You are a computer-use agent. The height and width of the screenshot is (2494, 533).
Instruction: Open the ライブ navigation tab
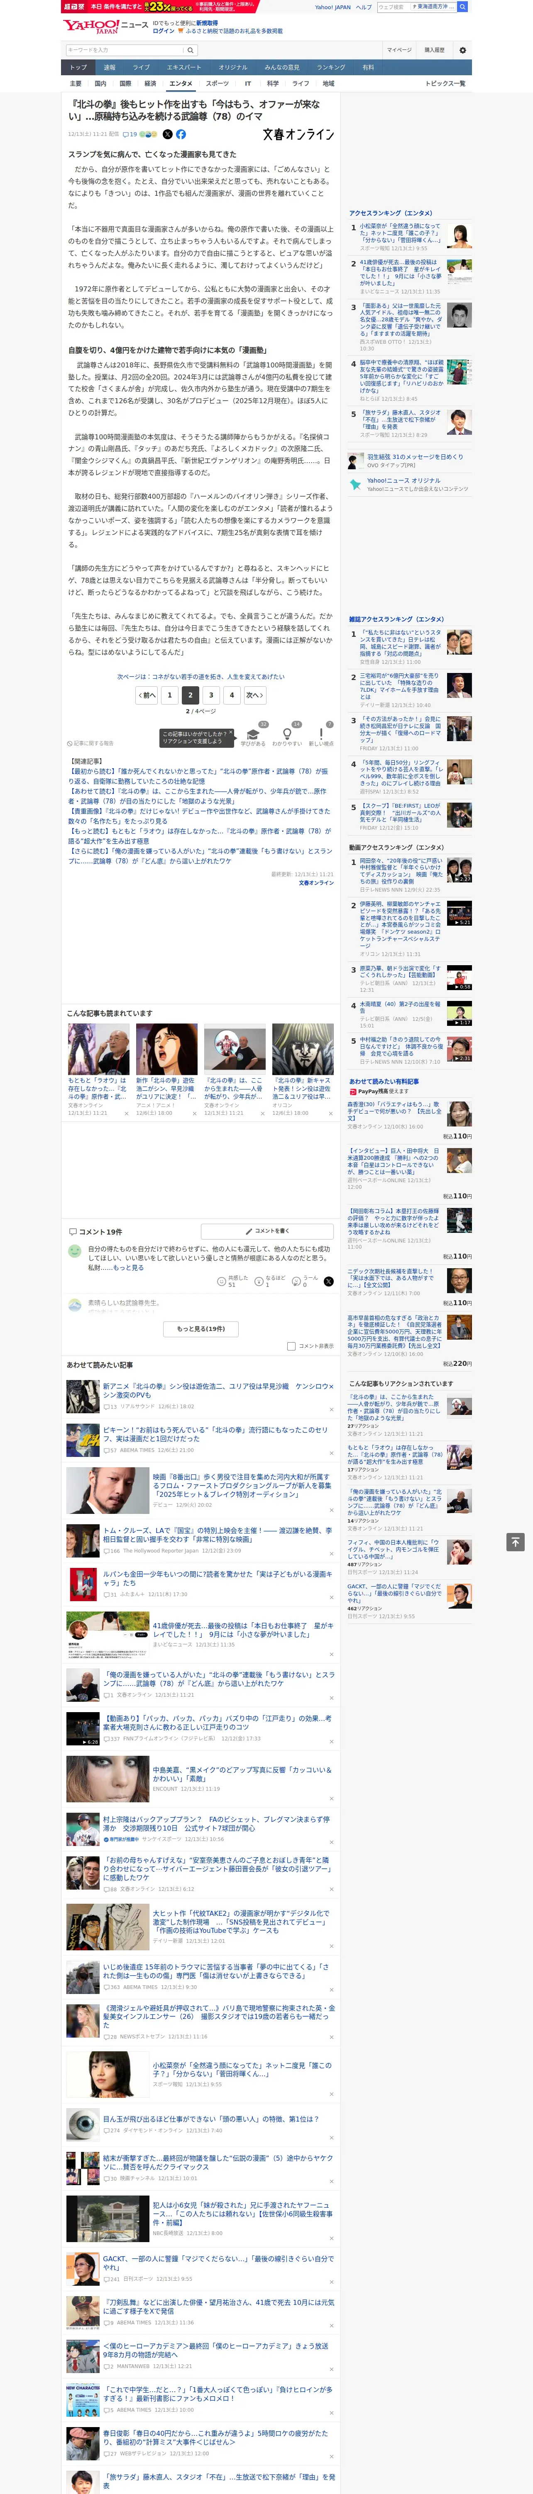click(x=141, y=68)
